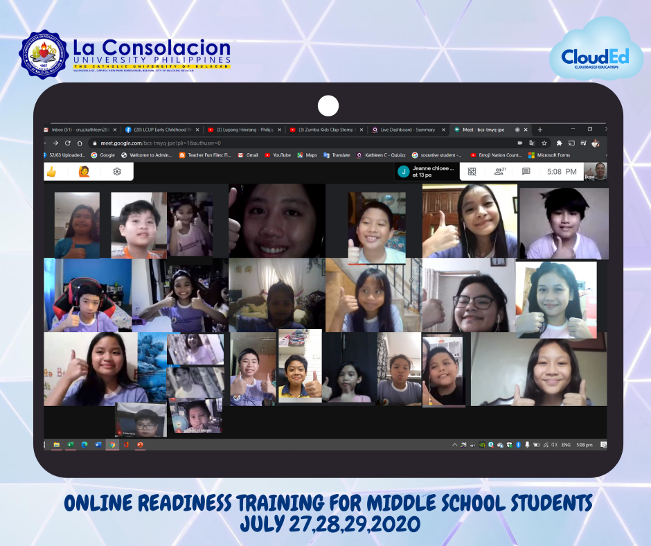Close the Zumba Kids Clap Stomp tab
This screenshot has width=651, height=546.
[x=362, y=130]
